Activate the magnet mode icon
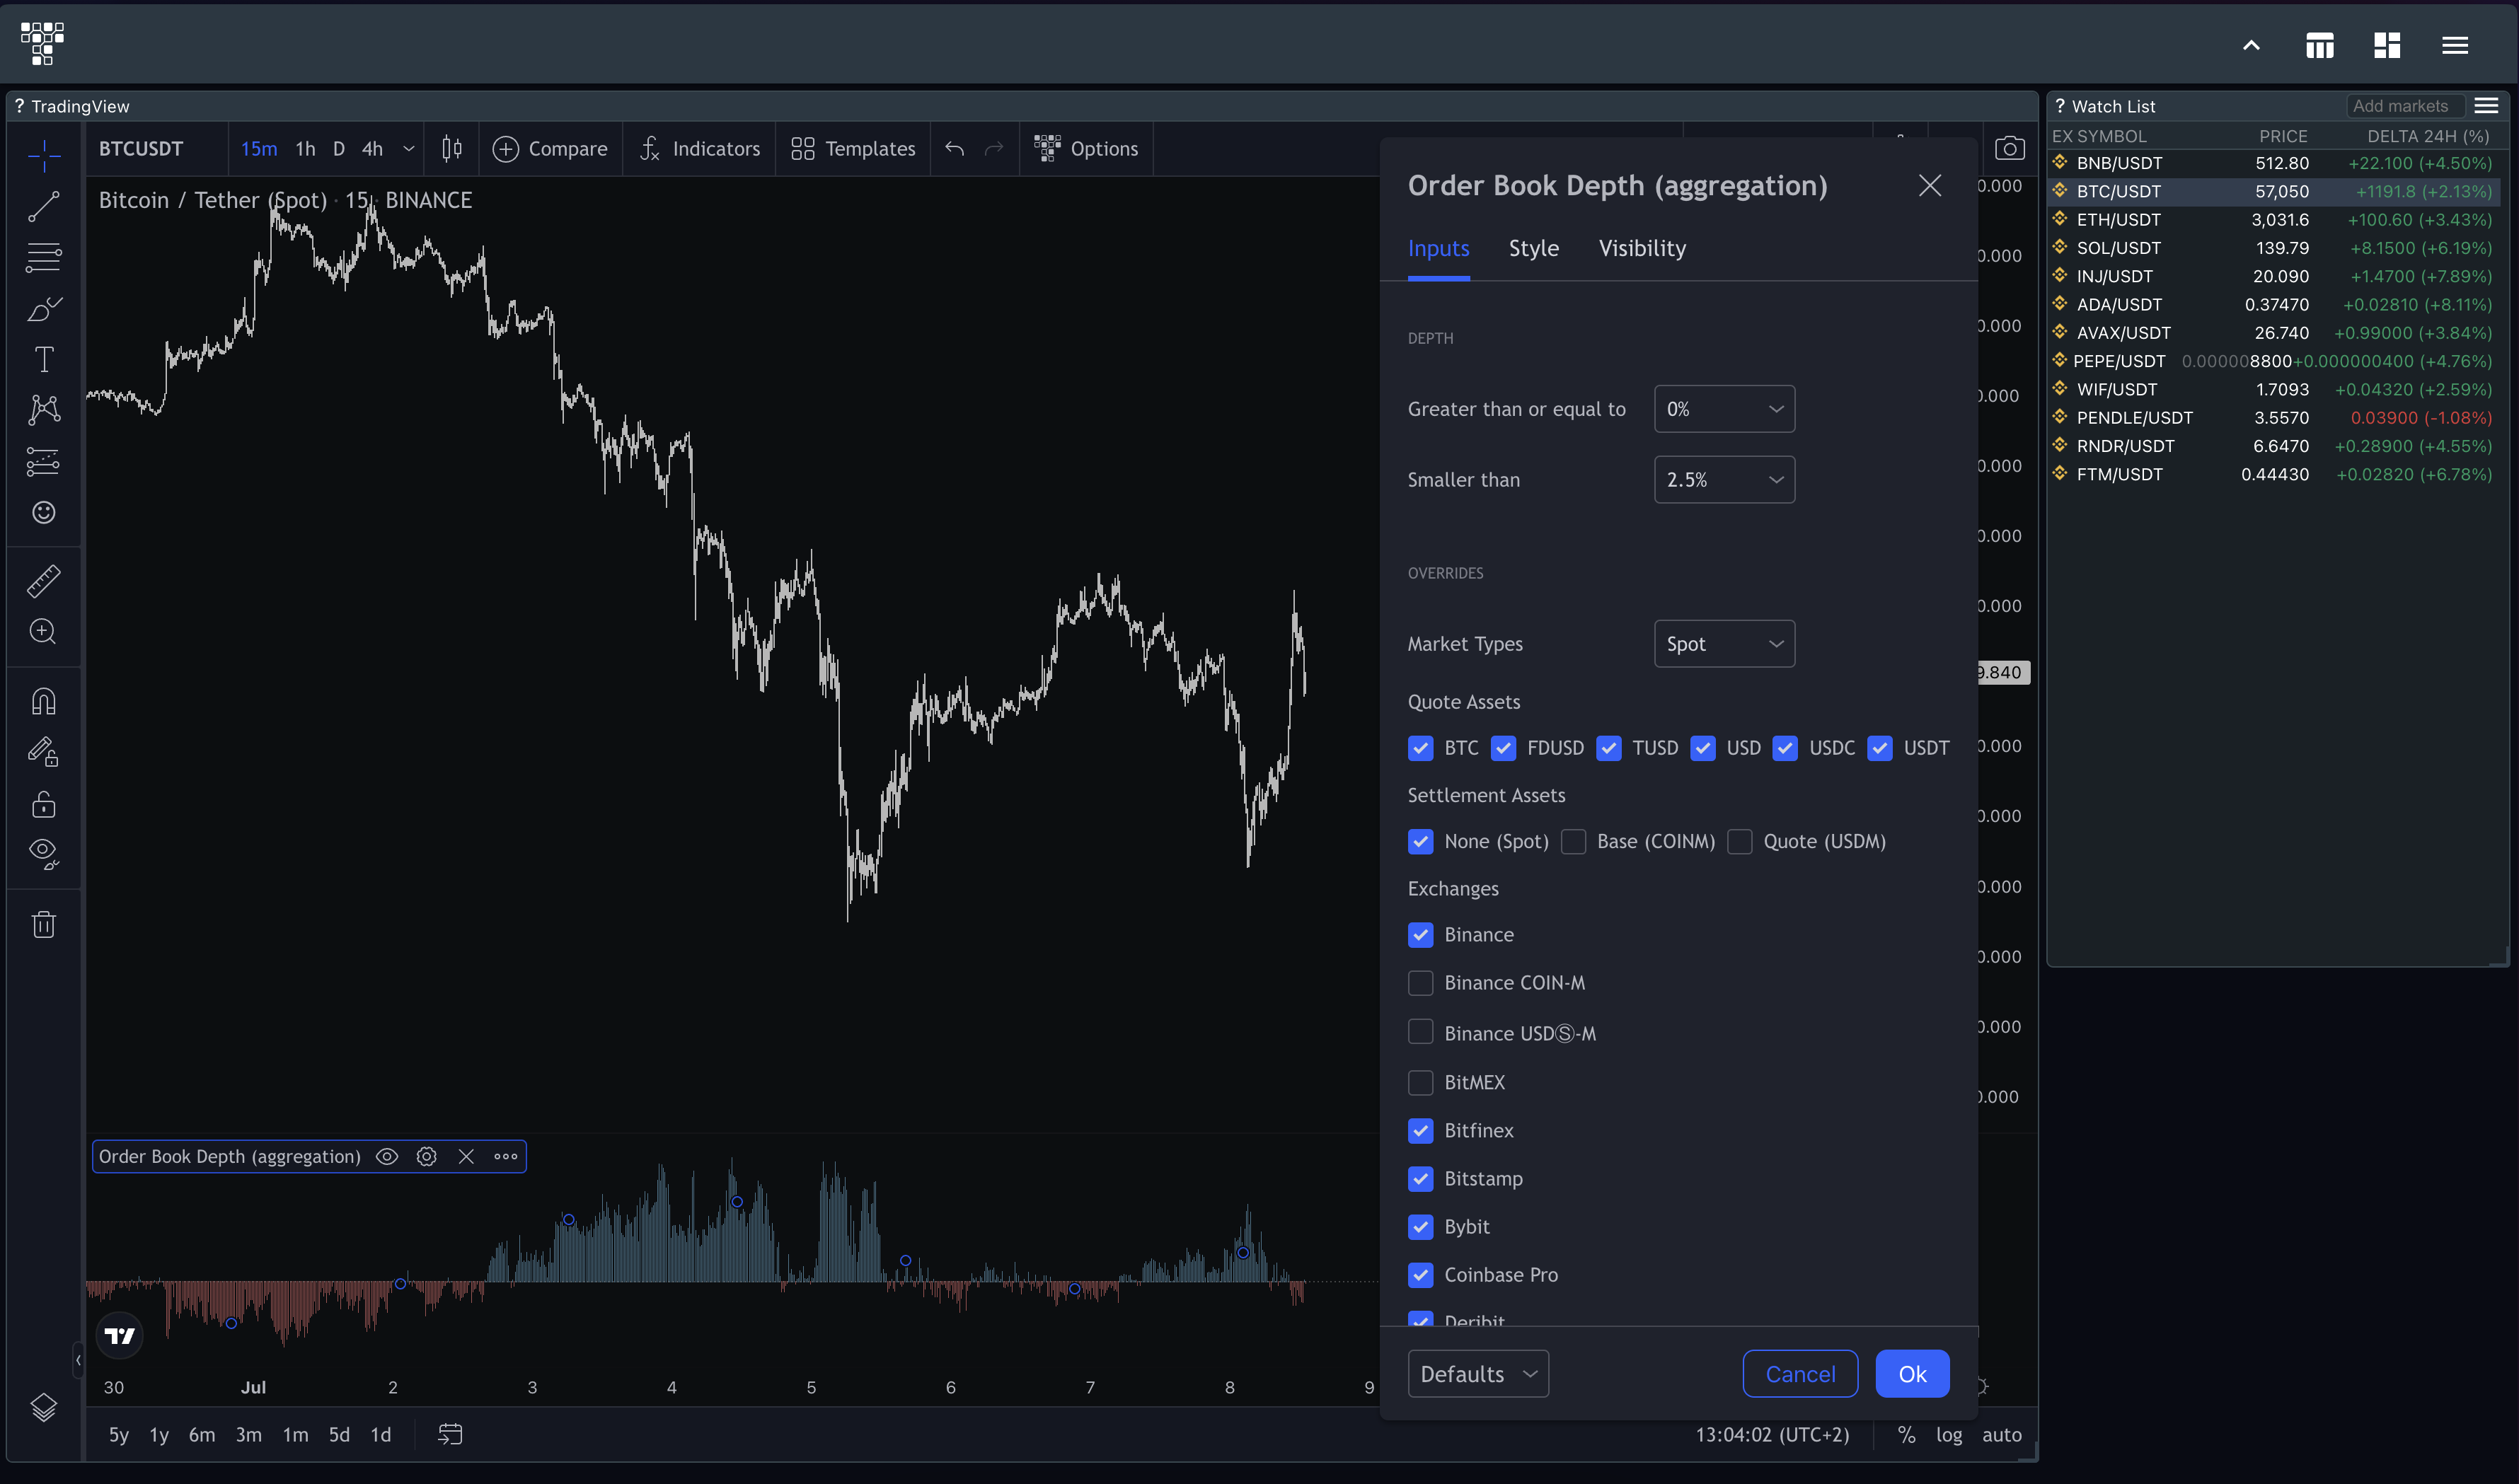 click(43, 702)
